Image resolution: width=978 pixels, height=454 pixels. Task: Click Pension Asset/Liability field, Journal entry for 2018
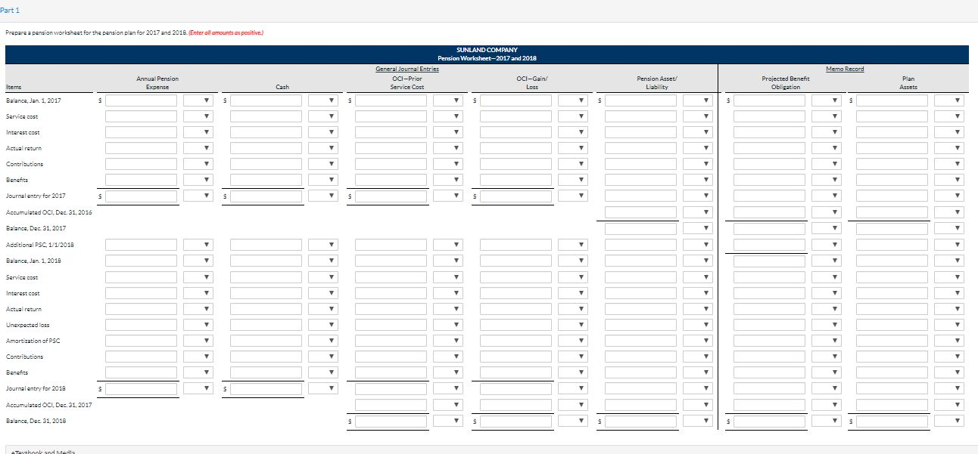(x=640, y=389)
